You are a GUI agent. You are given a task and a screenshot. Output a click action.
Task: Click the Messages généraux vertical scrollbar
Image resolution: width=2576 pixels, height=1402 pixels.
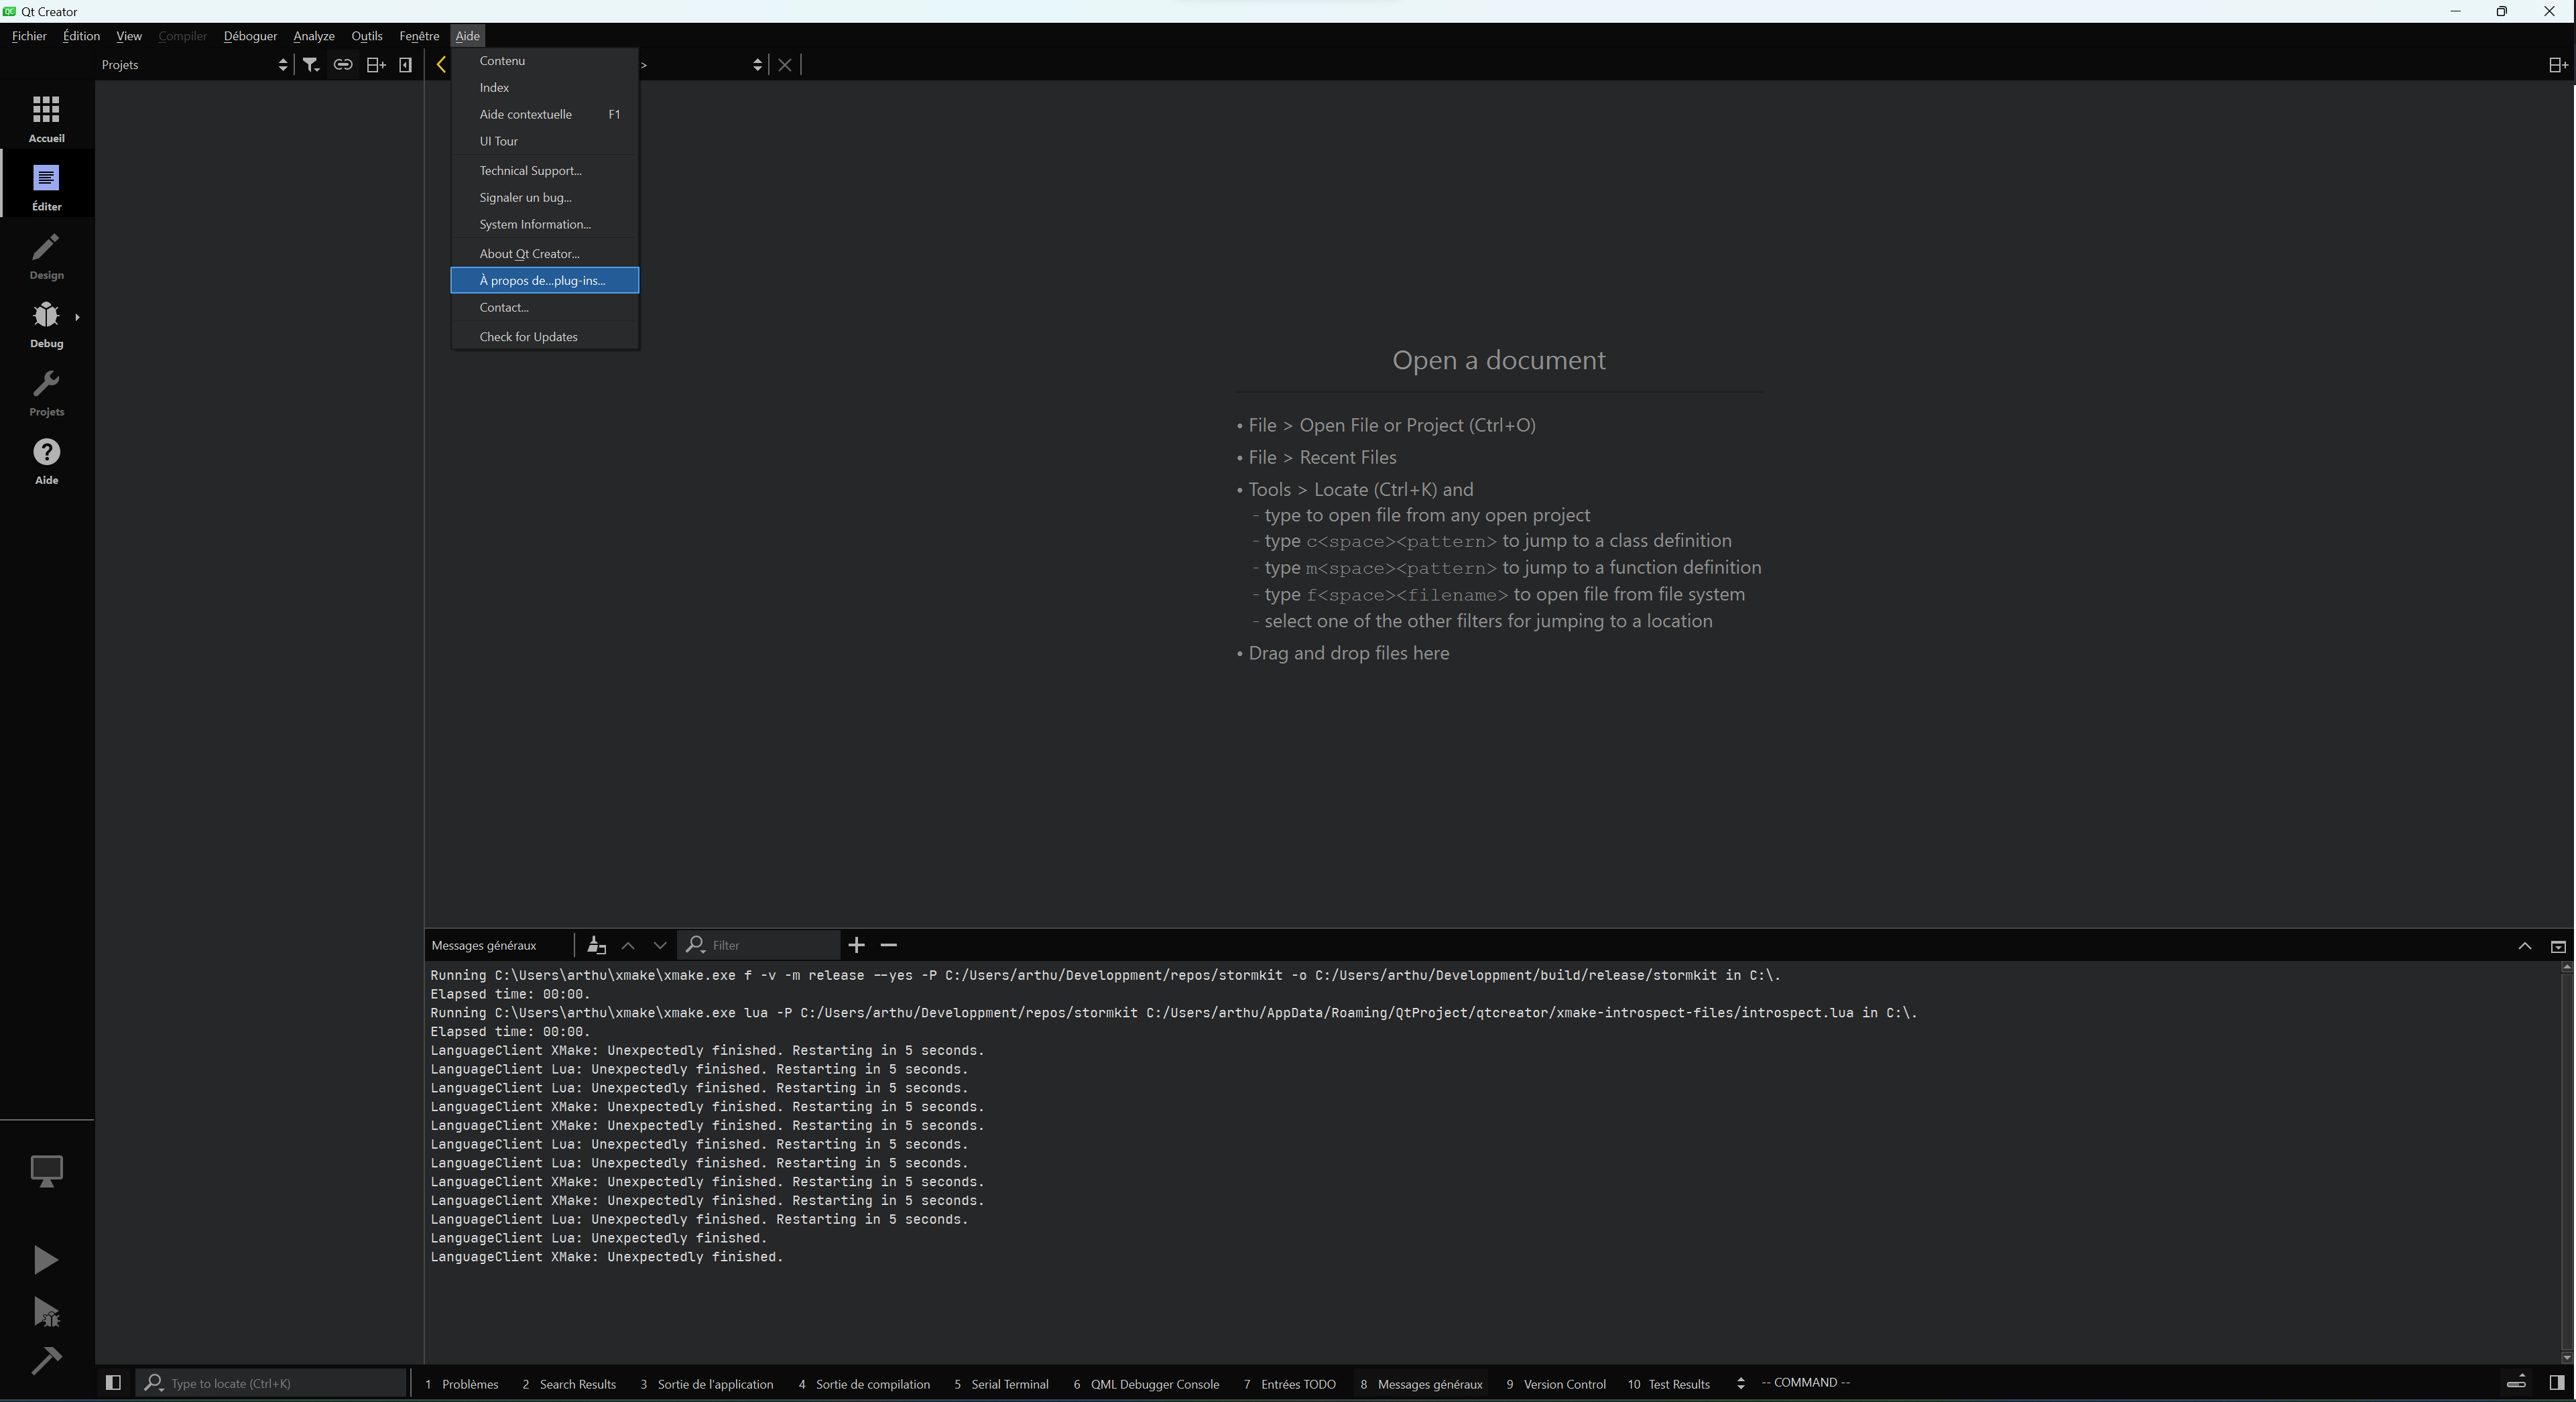pos(2566,1160)
